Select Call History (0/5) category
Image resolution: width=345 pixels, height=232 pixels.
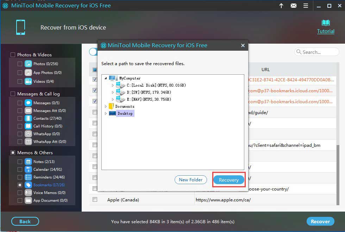click(x=48, y=126)
